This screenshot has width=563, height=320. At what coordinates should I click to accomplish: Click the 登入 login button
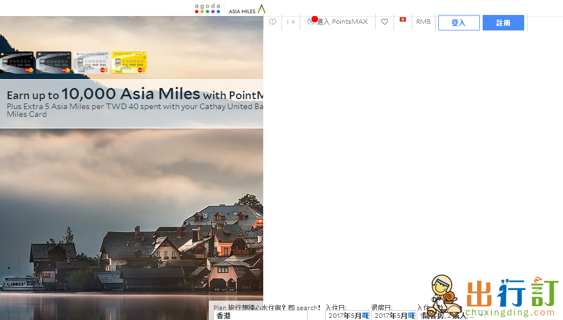tap(459, 23)
